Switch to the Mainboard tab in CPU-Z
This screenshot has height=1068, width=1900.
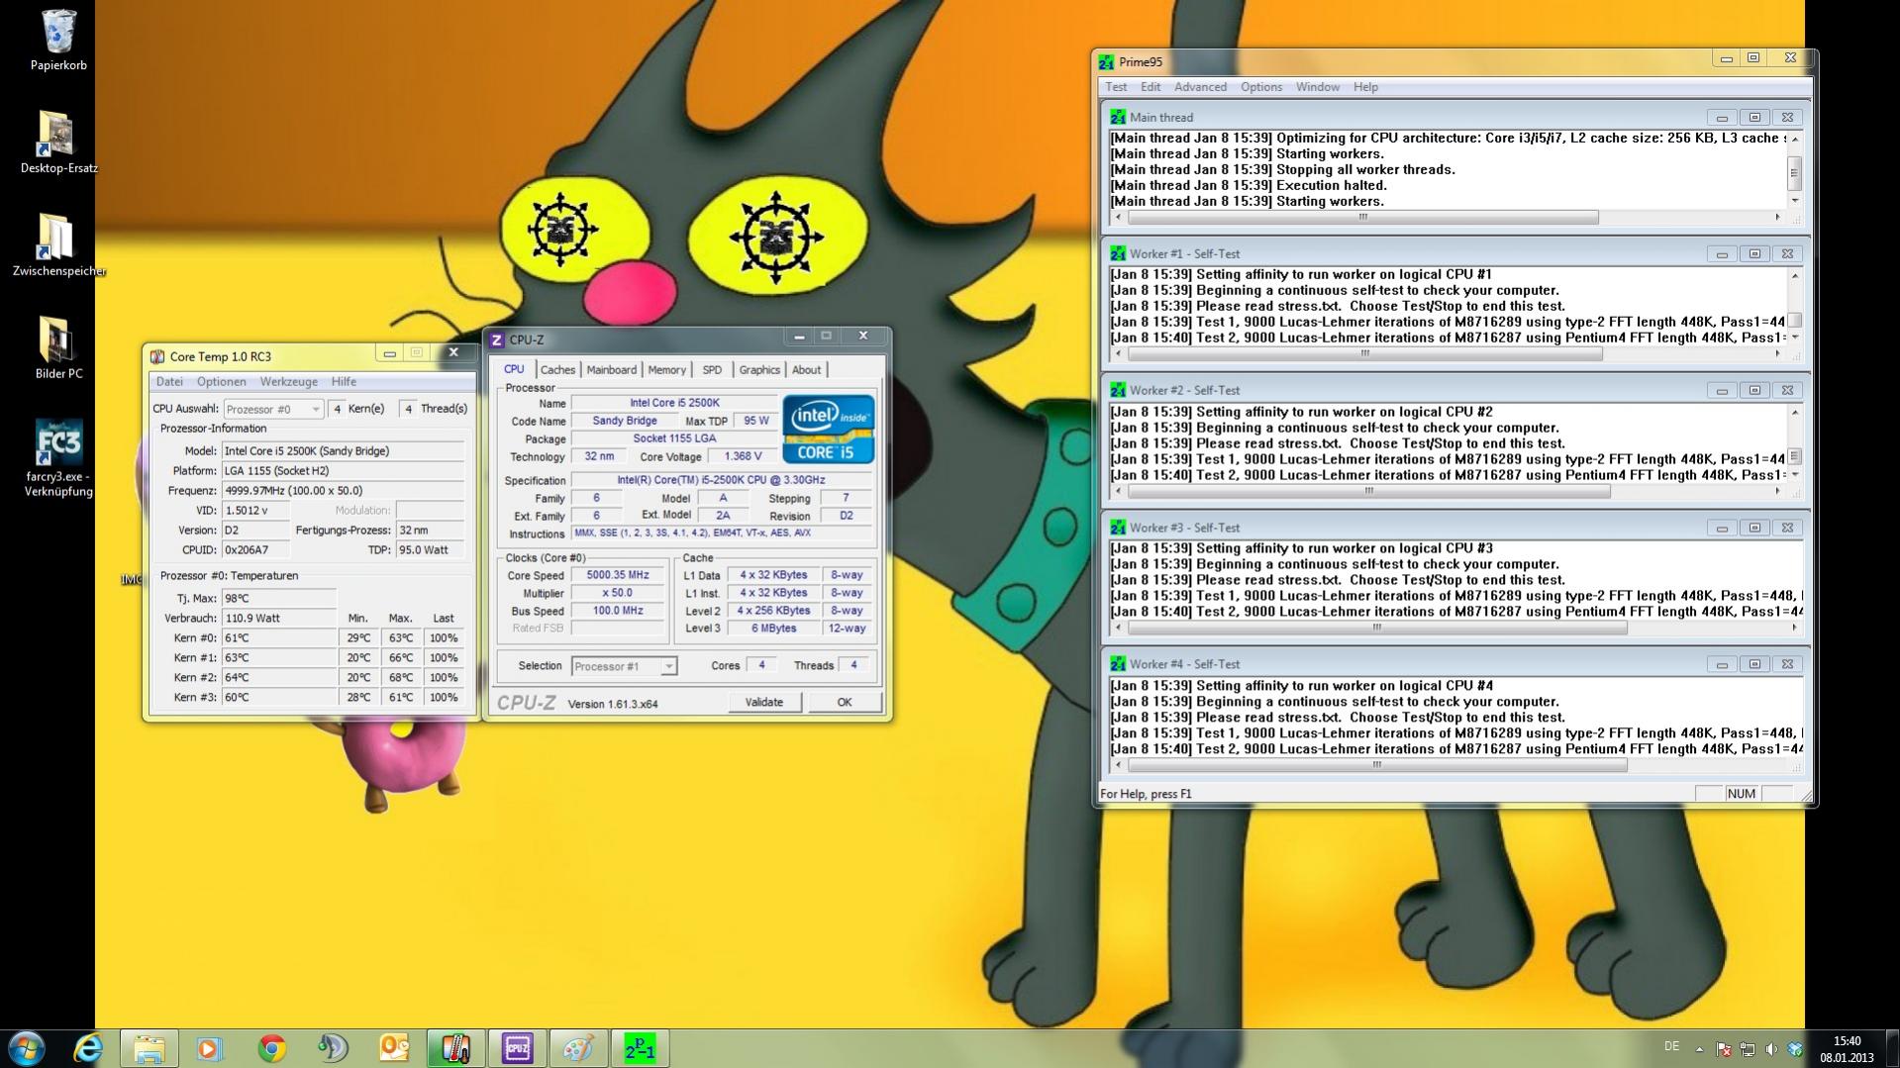click(x=611, y=370)
